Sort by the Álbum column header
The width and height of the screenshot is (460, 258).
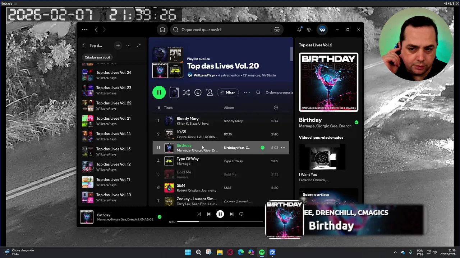coord(229,107)
